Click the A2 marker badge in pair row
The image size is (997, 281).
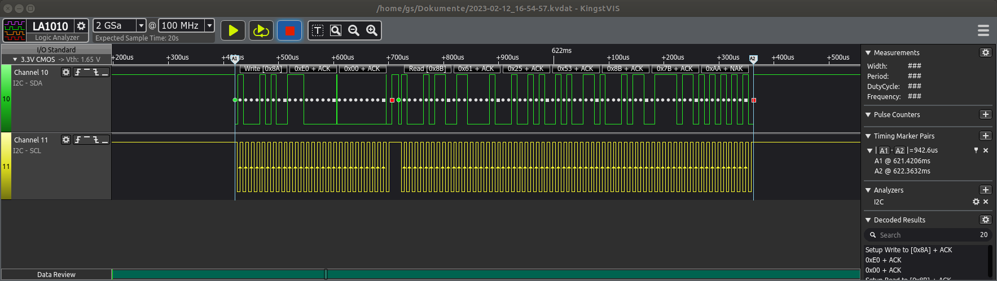[x=899, y=150]
